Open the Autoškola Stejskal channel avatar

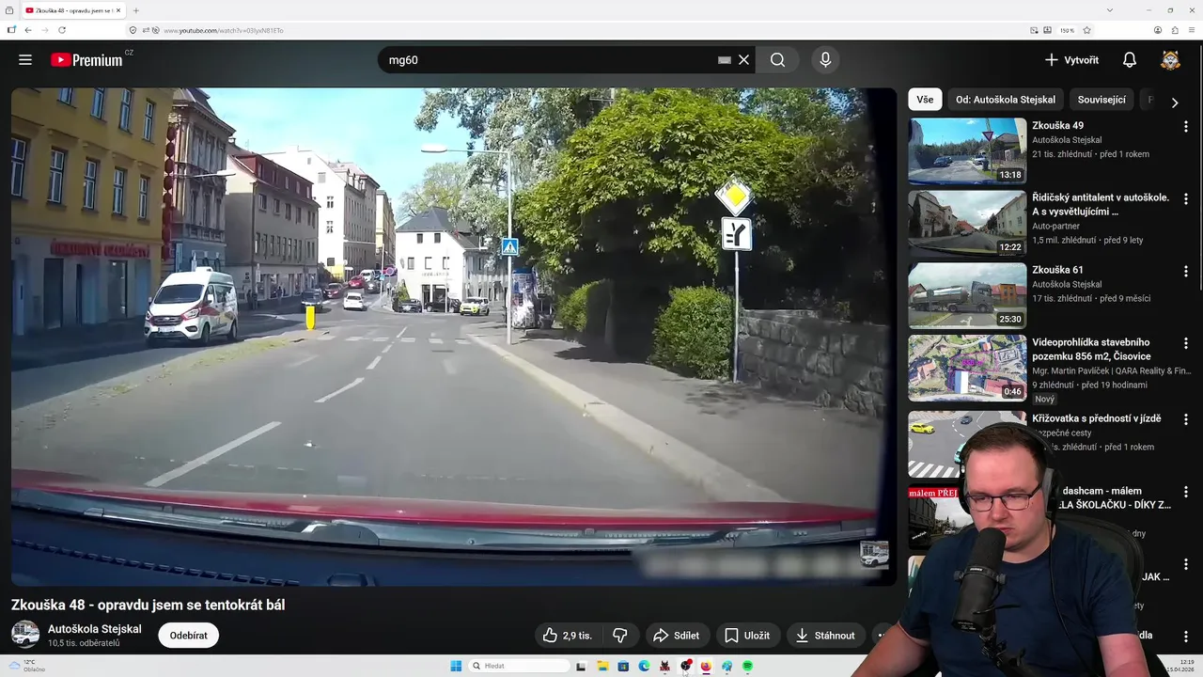tap(25, 635)
